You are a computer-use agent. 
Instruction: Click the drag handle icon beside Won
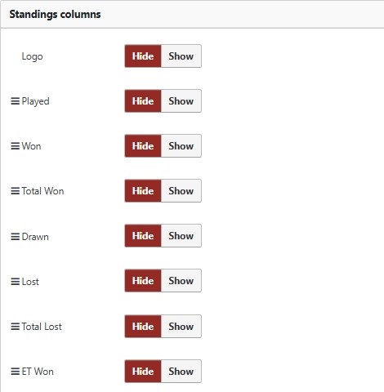pos(16,146)
